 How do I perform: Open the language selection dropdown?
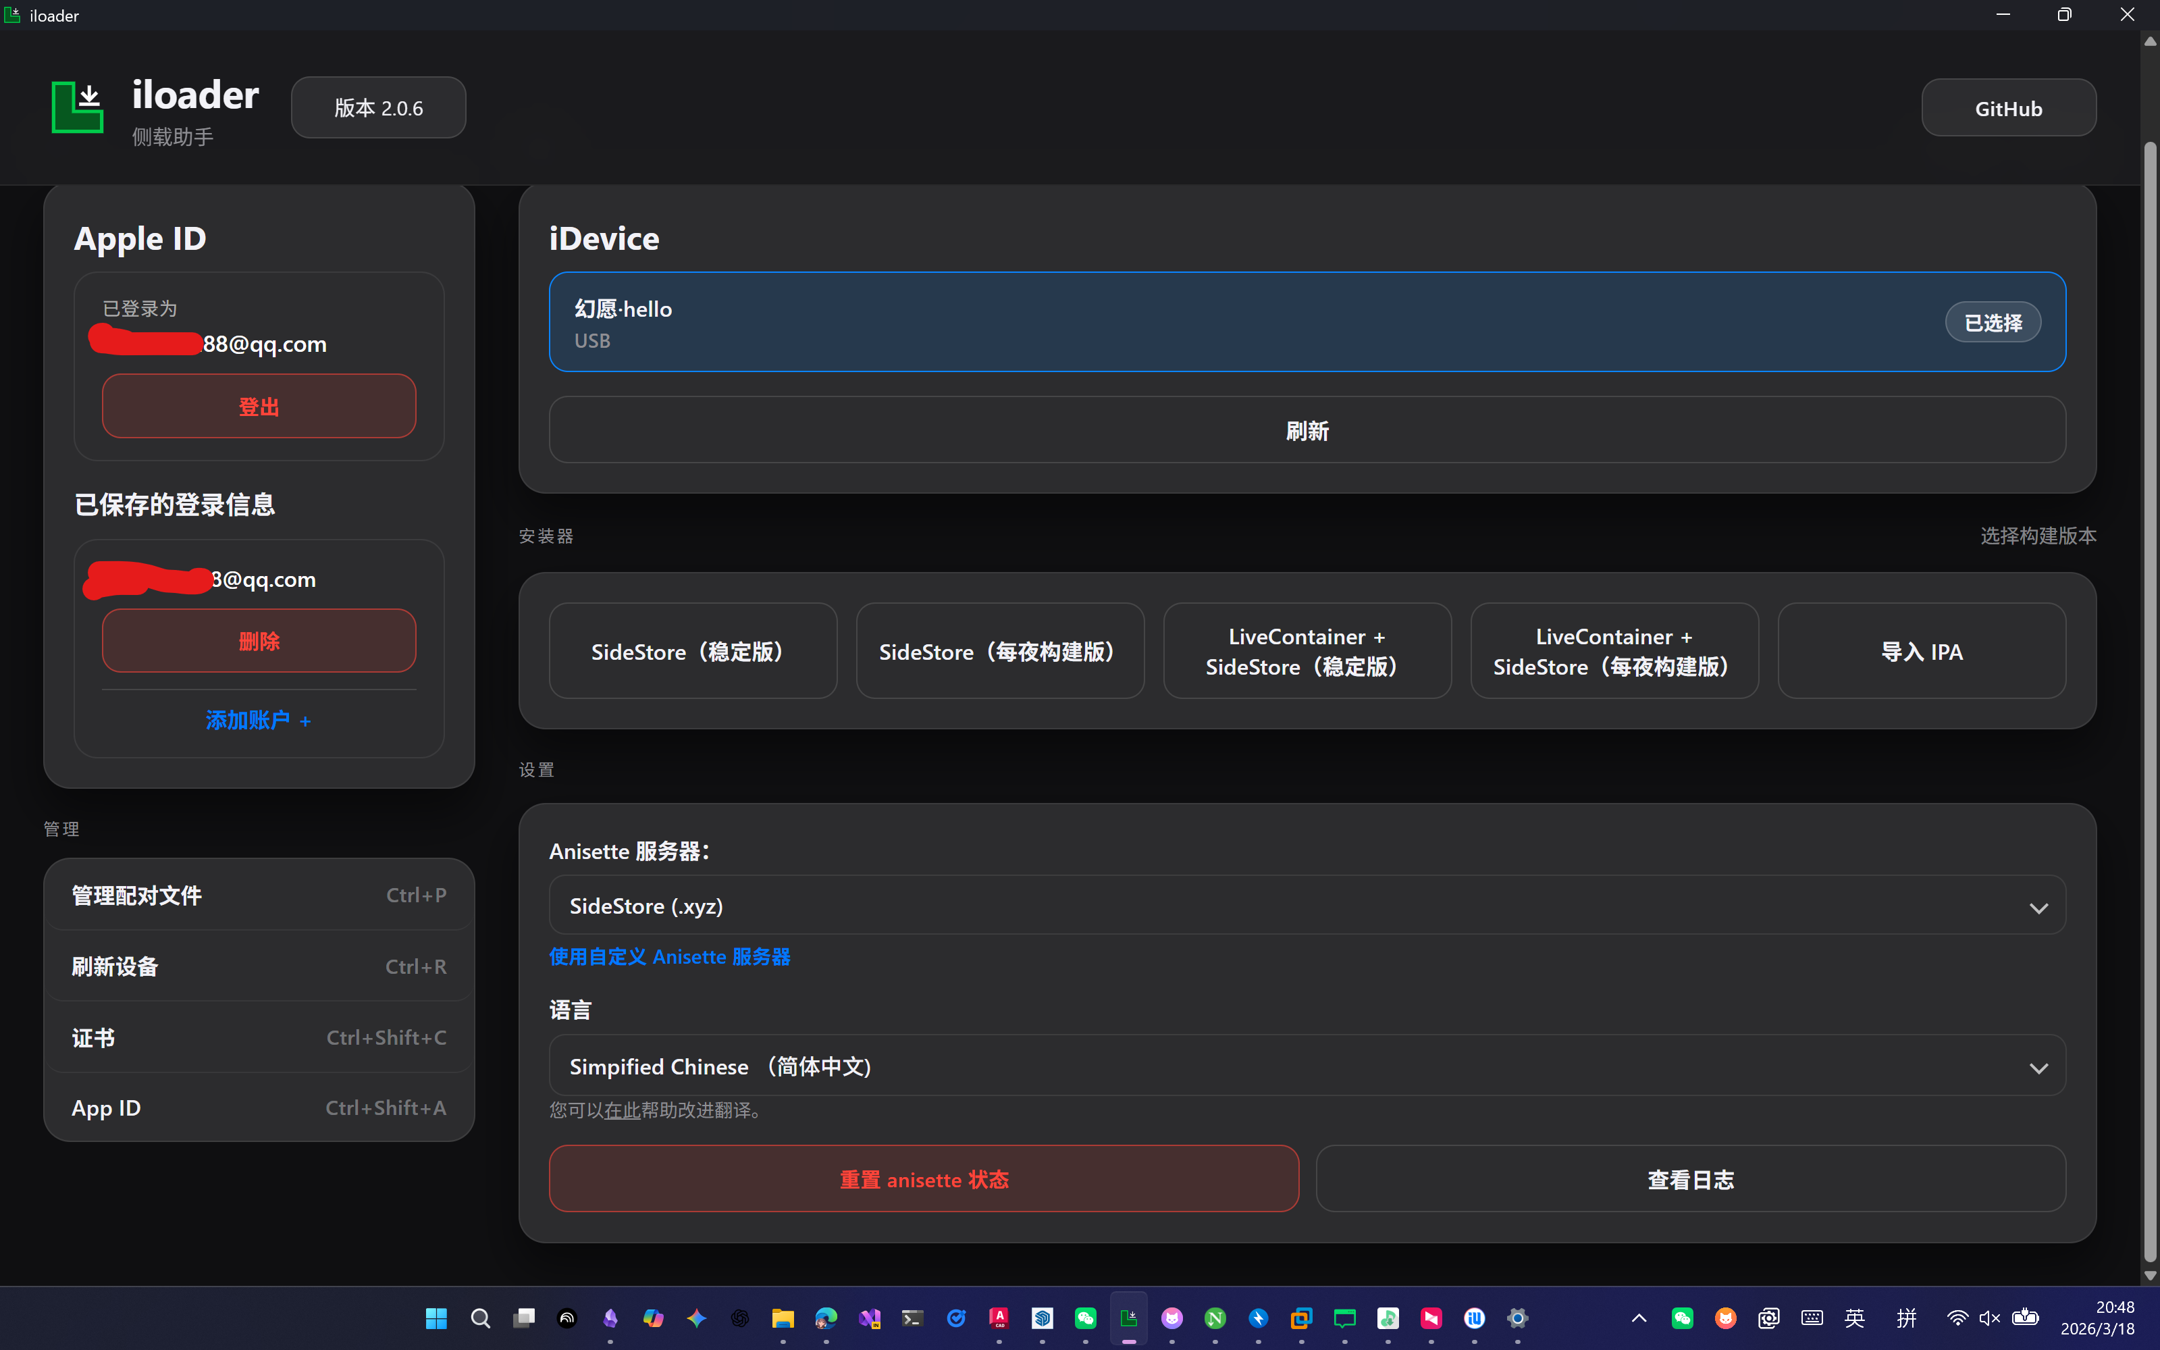(1307, 1066)
